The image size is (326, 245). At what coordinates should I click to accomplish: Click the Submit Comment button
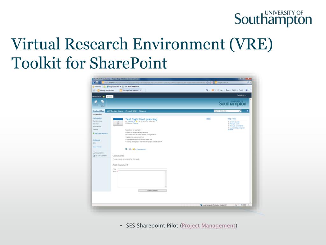pos(152,191)
